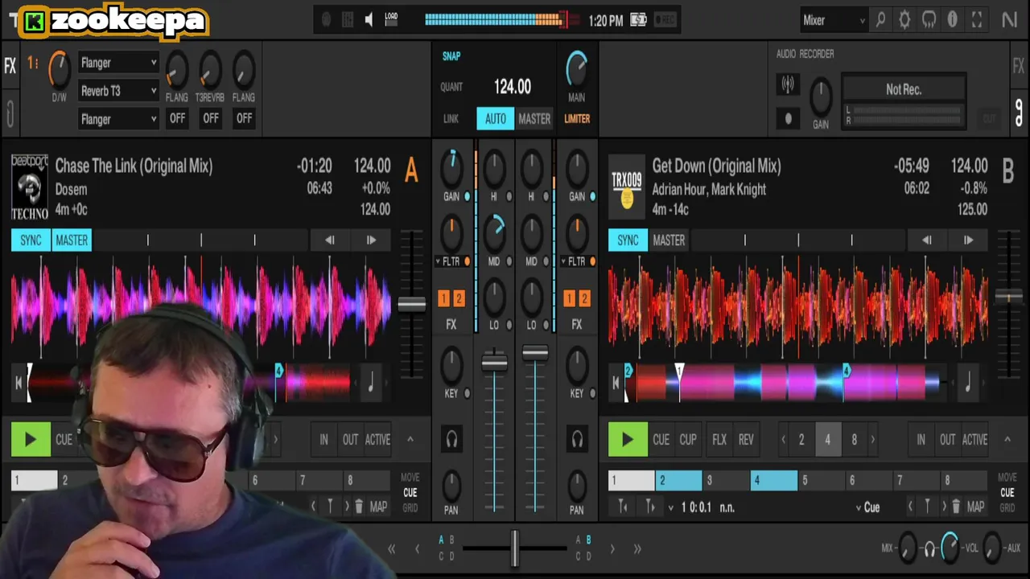The width and height of the screenshot is (1030, 579).
Task: Toggle SYNC on deck A
Action: [31, 240]
